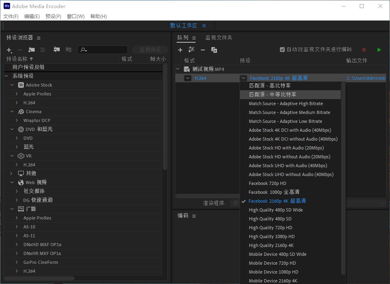This screenshot has width=390, height=284.
Task: Select 匹配源 - 中等比特率 preset
Action: pyautogui.click(x=290, y=95)
